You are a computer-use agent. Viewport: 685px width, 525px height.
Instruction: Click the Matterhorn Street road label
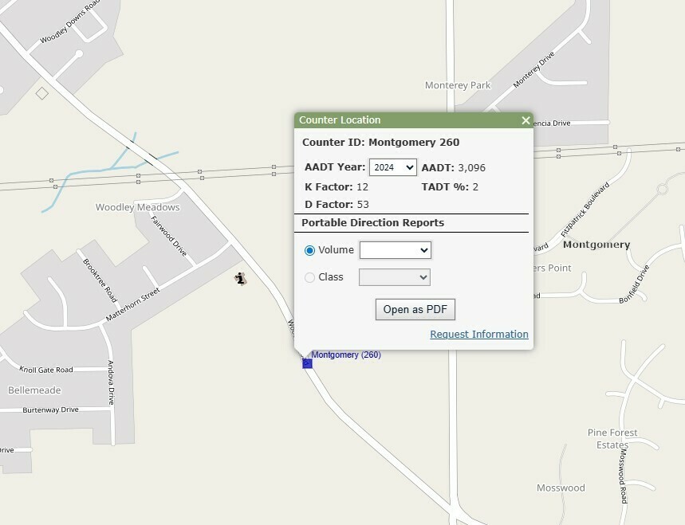click(133, 306)
